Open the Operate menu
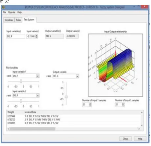The width and height of the screenshot is (151, 146). [x=12, y=12]
